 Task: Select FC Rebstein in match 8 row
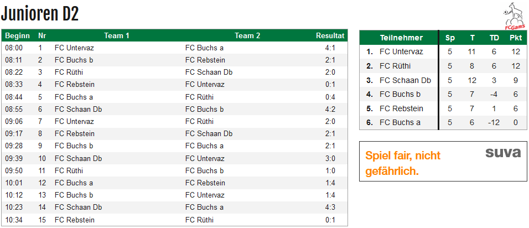[75, 134]
